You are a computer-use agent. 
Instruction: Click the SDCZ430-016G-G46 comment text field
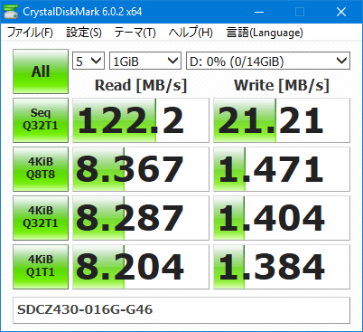[181, 310]
